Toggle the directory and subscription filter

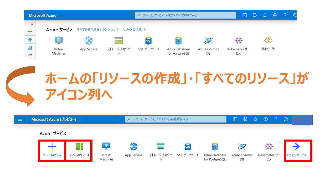pyautogui.click(x=255, y=15)
